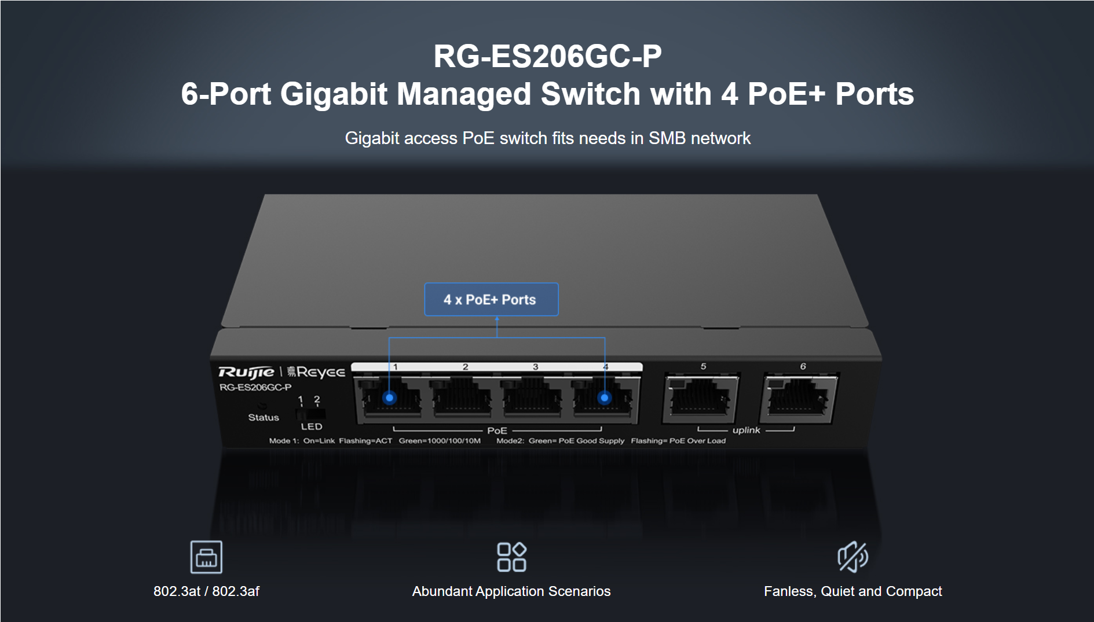Viewport: 1094px width, 622px height.
Task: Click the Abundant Application Scenarios grid icon
Action: (511, 557)
